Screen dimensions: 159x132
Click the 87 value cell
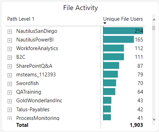tap(140, 66)
